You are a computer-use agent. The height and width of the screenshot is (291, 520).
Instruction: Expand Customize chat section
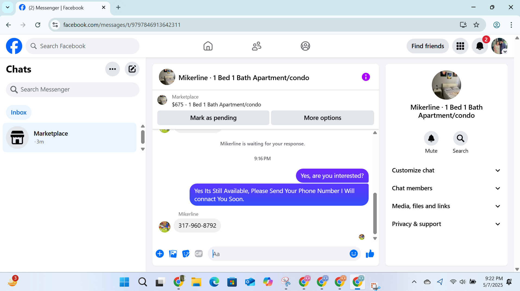(x=446, y=170)
